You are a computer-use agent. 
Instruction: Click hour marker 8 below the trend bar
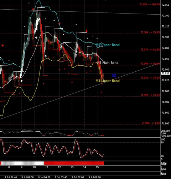pos(9,167)
